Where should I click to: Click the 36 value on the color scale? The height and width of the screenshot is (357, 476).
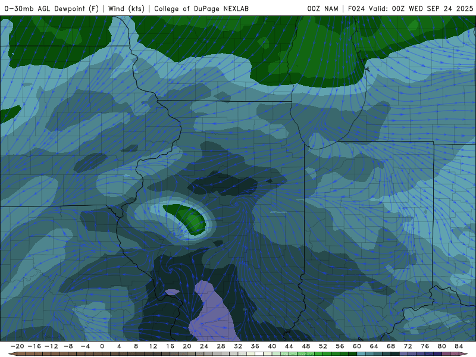(x=255, y=346)
